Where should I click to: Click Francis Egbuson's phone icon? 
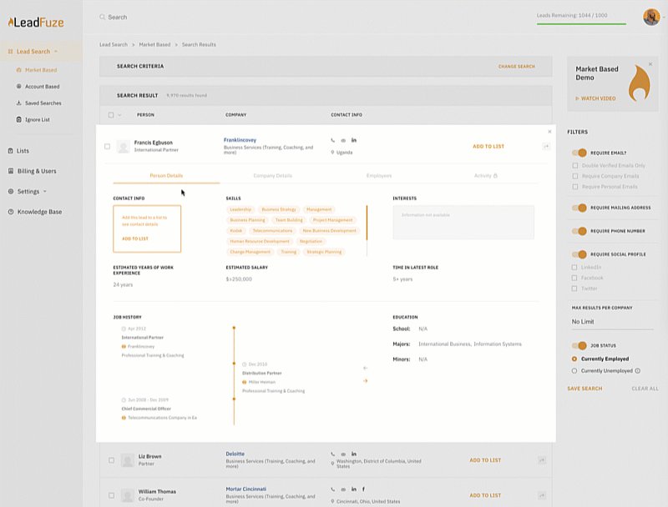click(332, 140)
